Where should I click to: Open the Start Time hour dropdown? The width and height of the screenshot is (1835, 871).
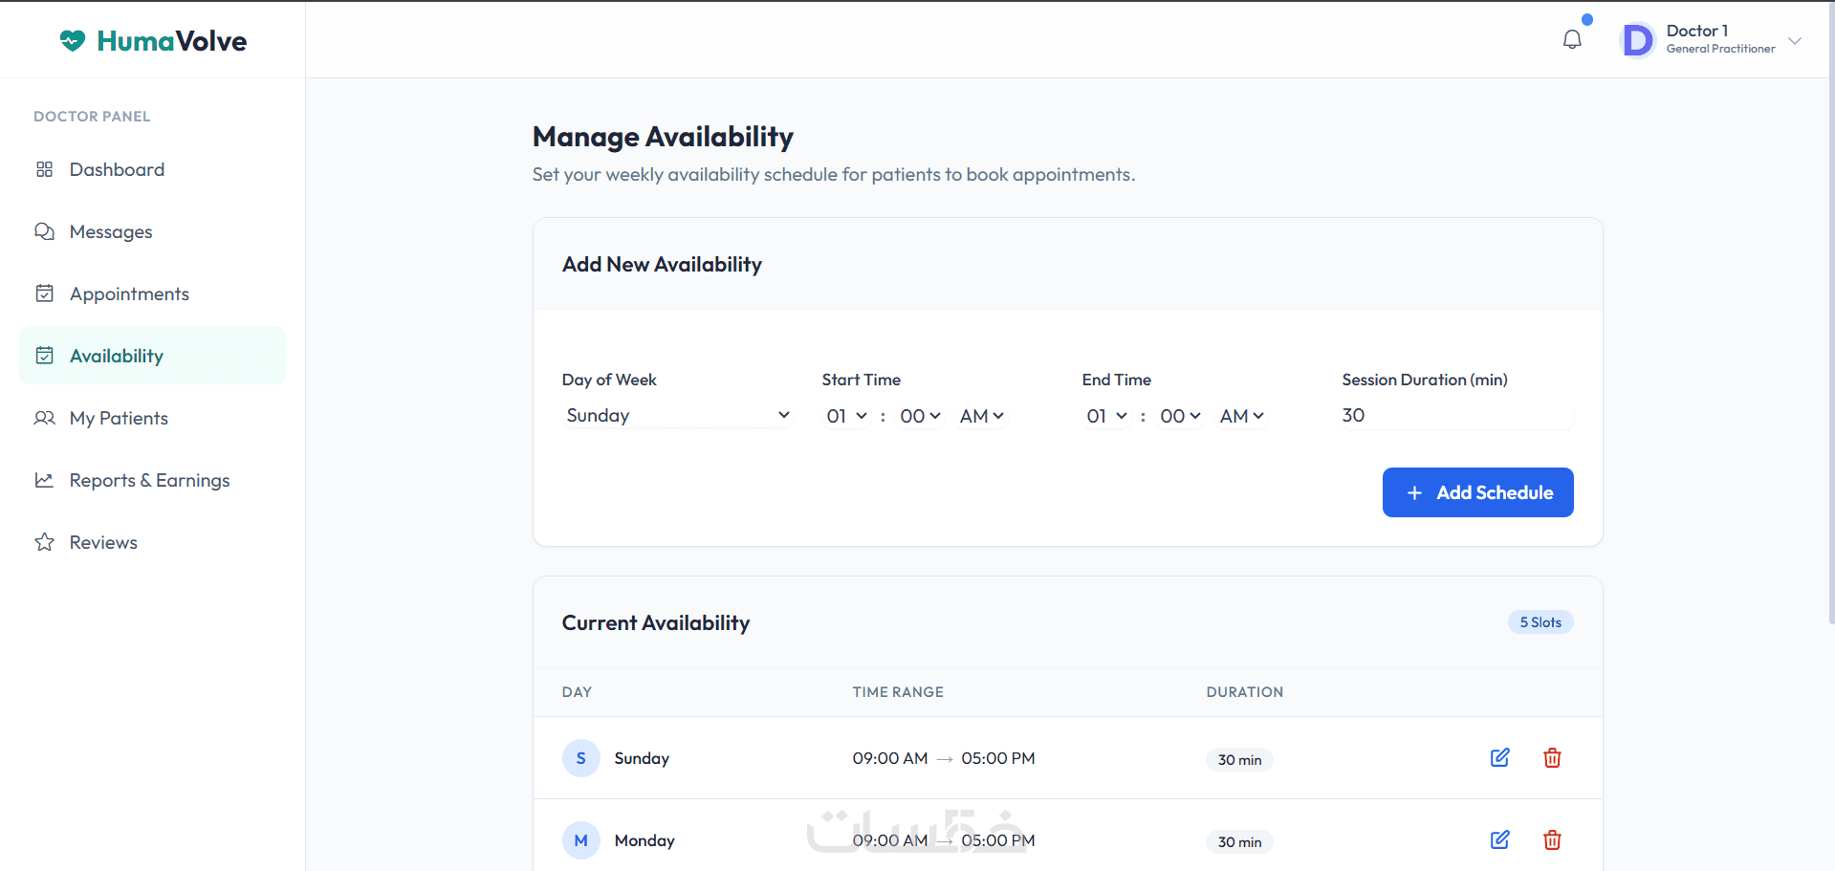(846, 416)
